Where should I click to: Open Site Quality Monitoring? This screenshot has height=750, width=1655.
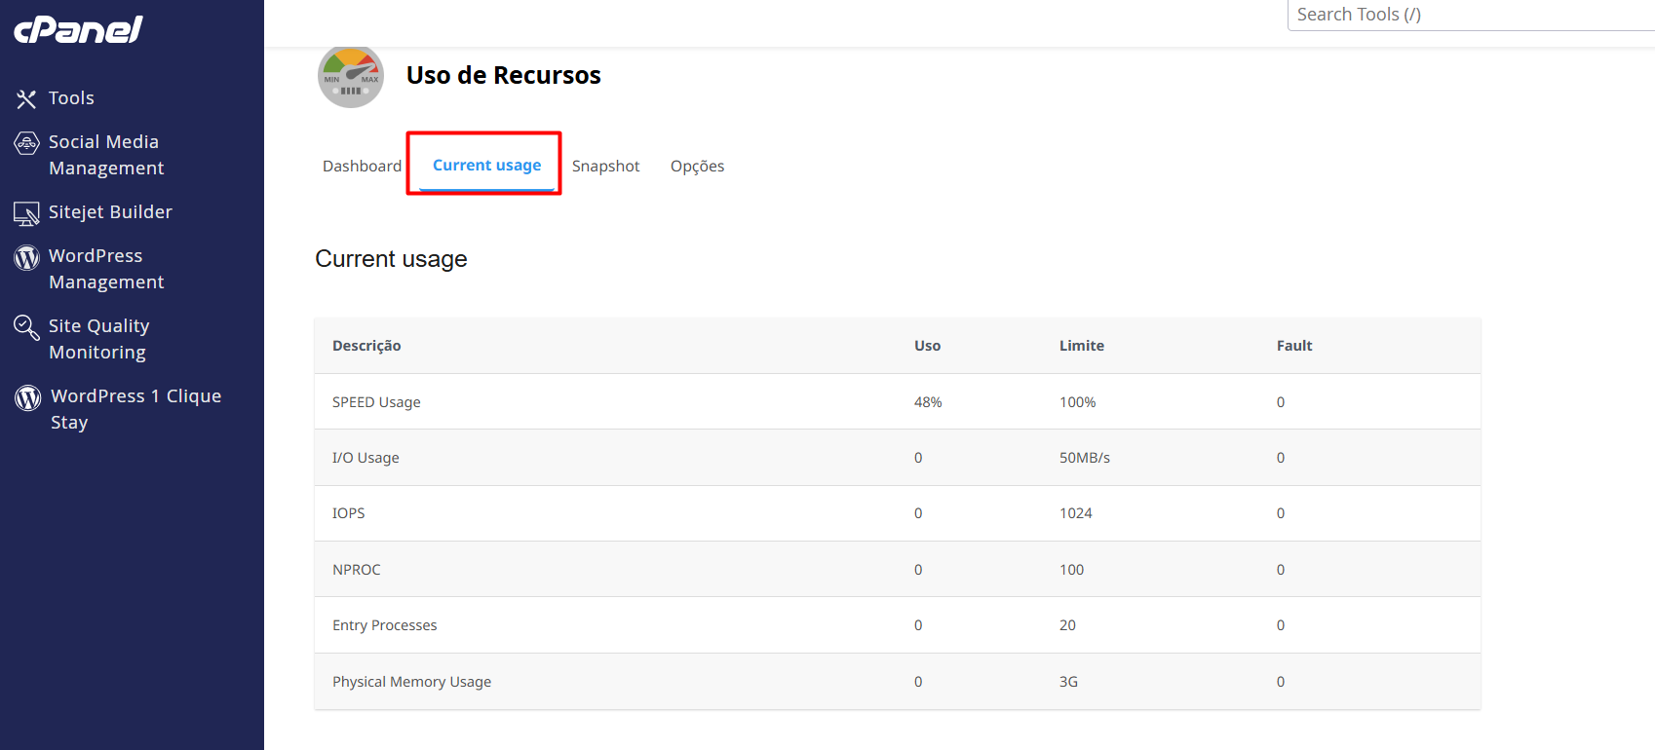99,339
